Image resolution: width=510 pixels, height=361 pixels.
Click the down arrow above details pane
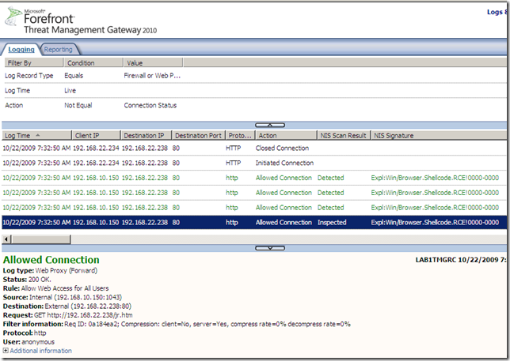pos(269,247)
